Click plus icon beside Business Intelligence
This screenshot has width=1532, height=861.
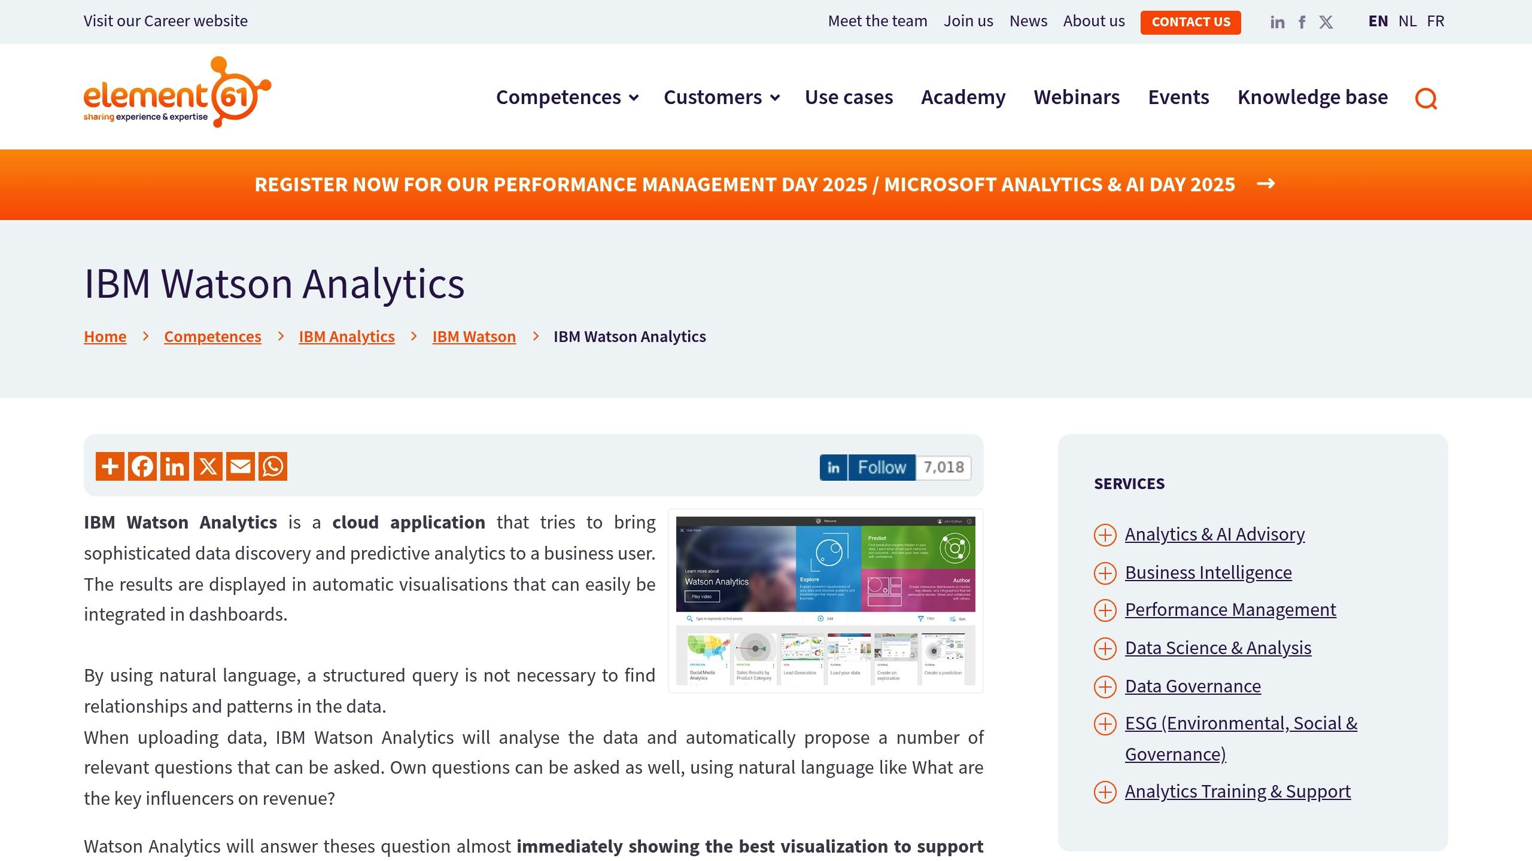(1105, 573)
